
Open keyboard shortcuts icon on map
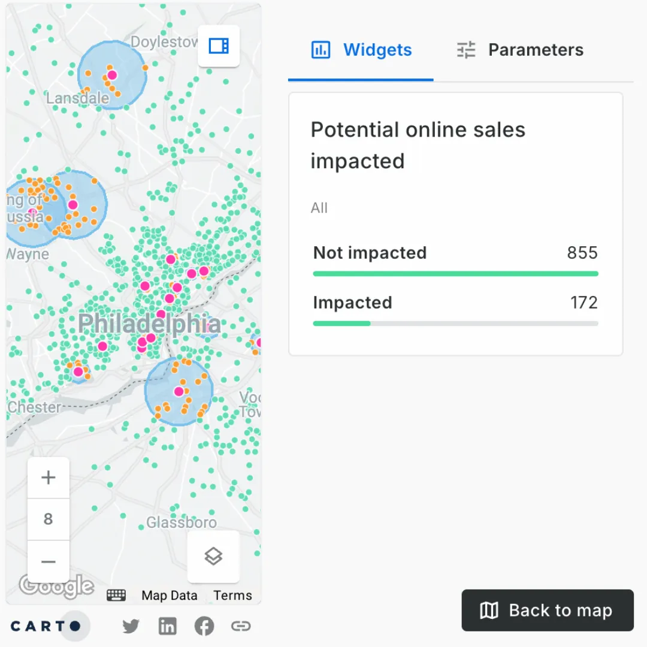116,595
